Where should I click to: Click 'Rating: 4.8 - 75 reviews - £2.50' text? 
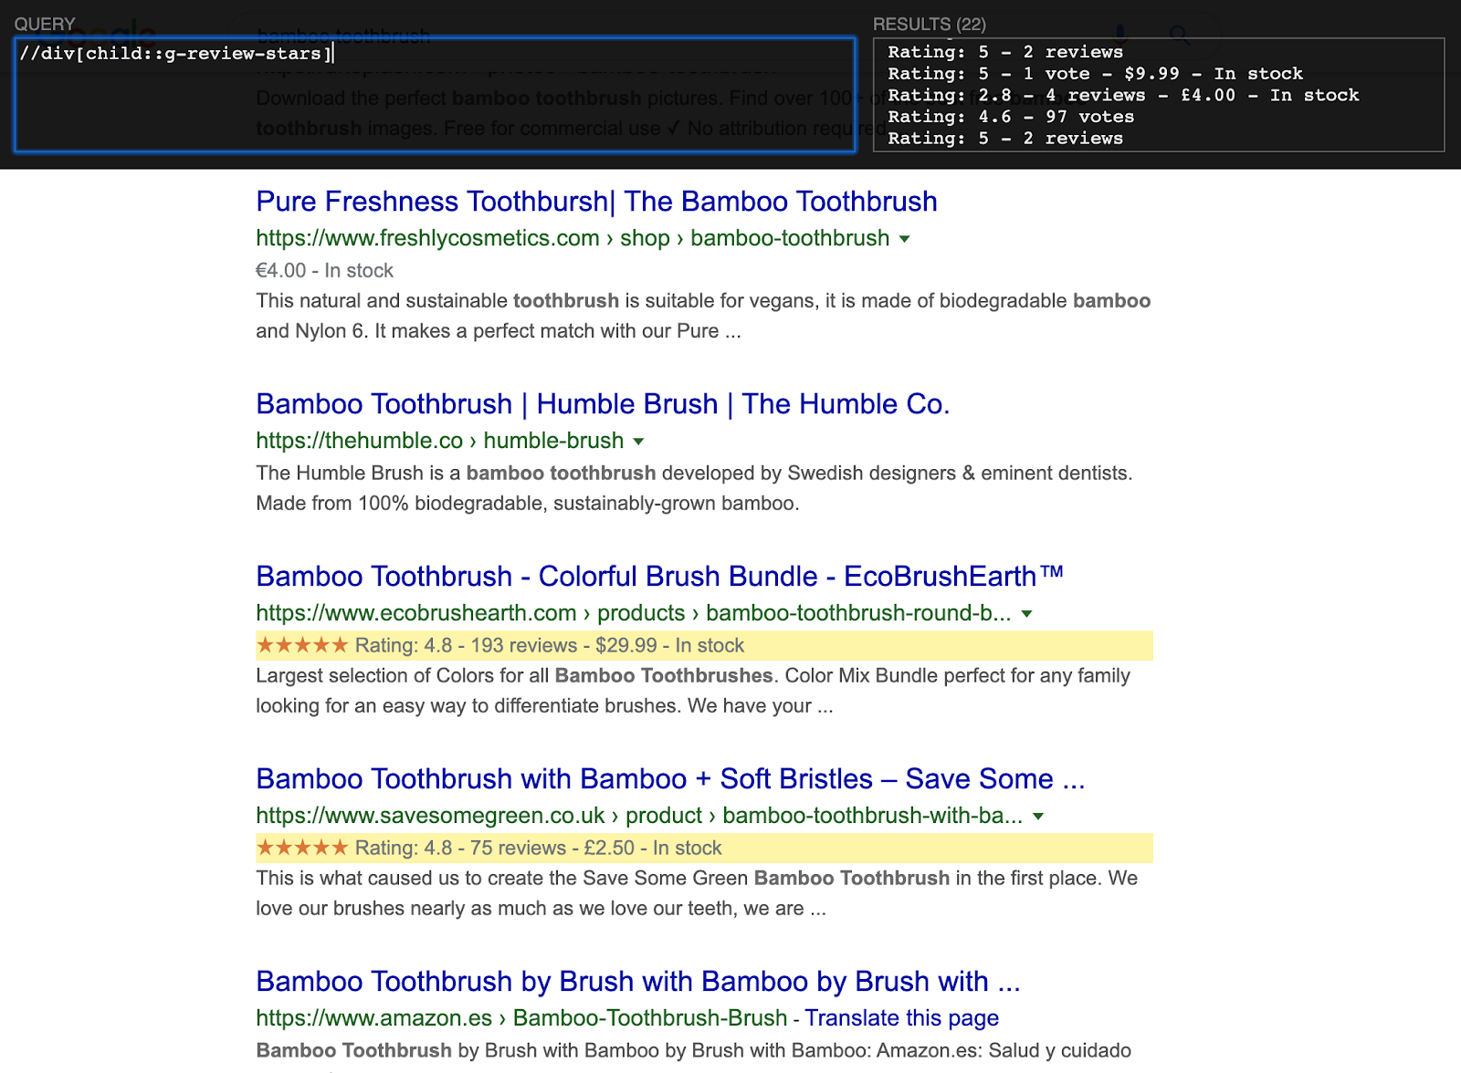point(495,848)
